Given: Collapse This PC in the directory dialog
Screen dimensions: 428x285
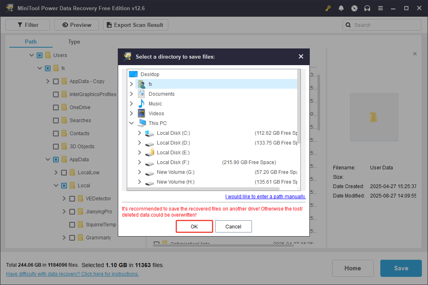Looking at the screenshot, I should (131, 123).
